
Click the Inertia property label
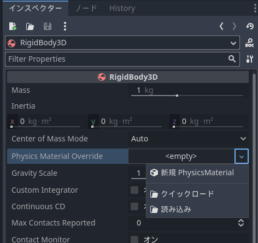click(23, 106)
